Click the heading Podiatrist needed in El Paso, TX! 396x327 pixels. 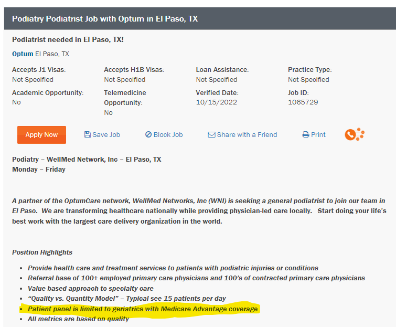tap(68, 40)
